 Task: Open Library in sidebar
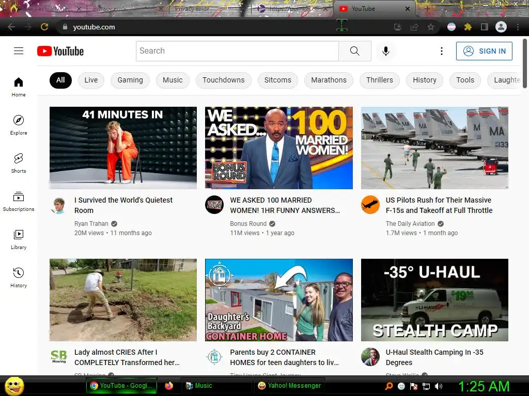19,239
